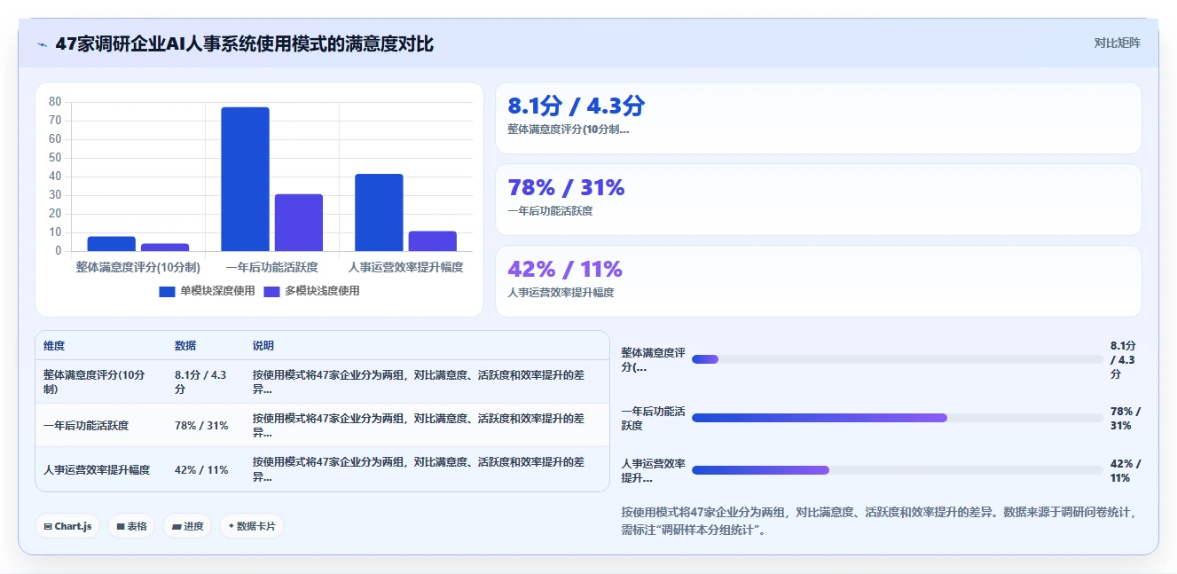The image size is (1177, 574).
Task: Click the 42% / 11% data card
Action: (x=818, y=281)
